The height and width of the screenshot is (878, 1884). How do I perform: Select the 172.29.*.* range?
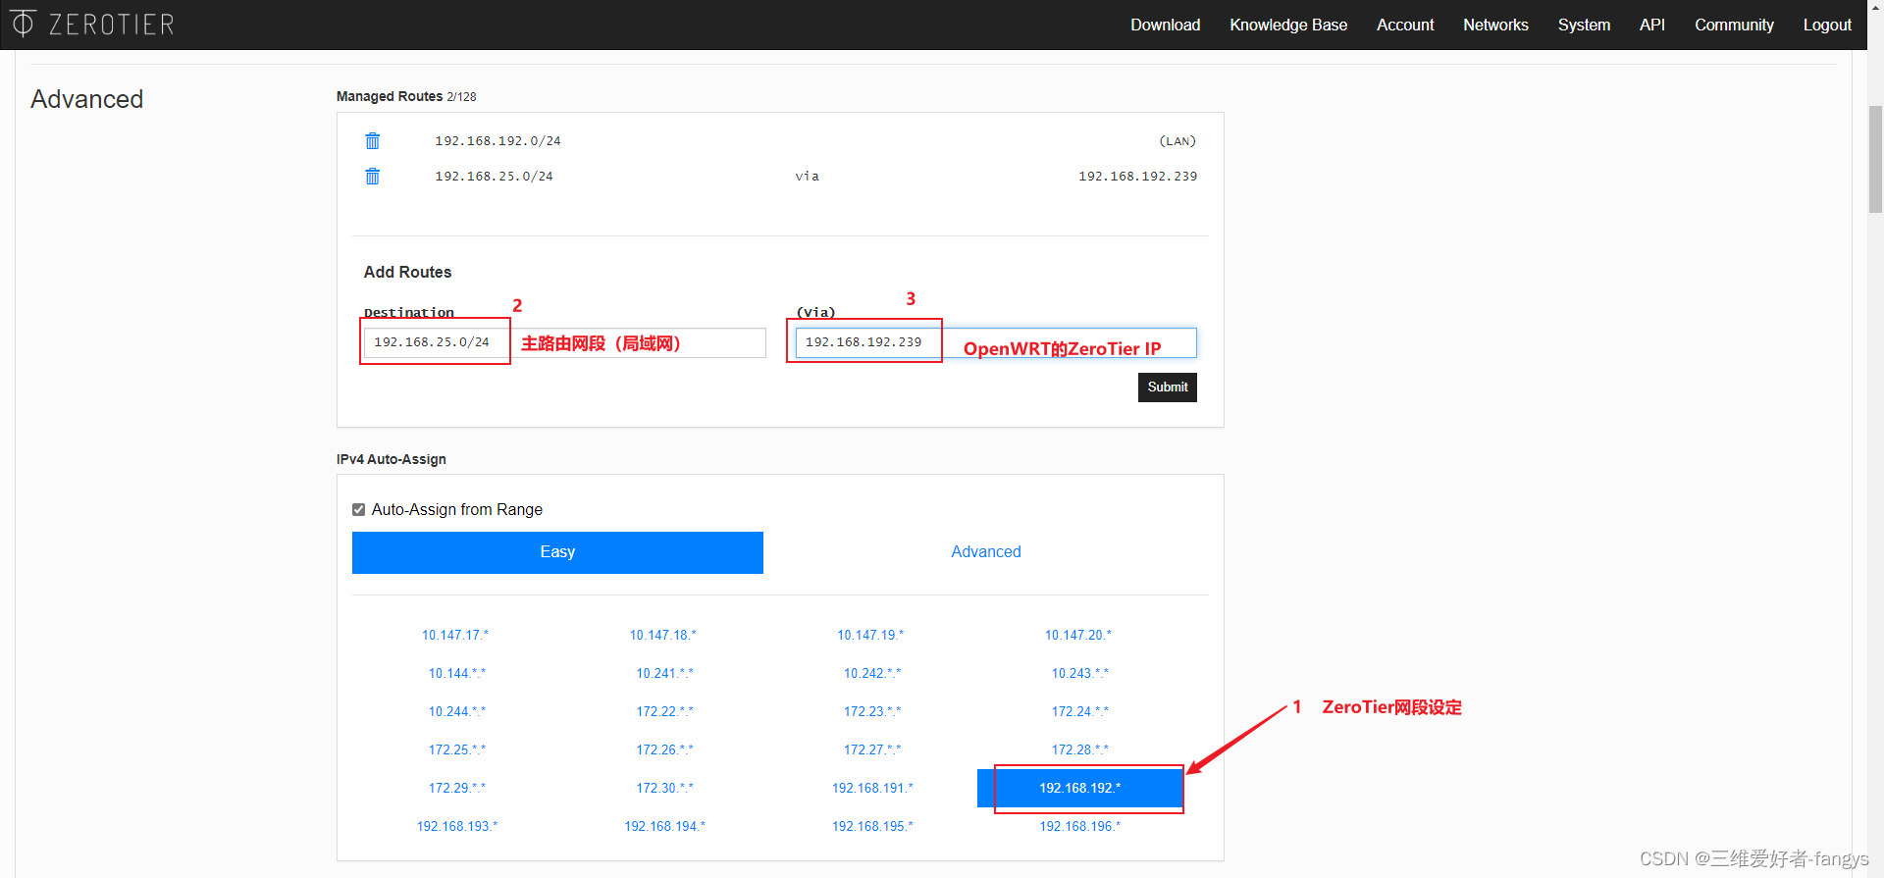click(x=457, y=788)
